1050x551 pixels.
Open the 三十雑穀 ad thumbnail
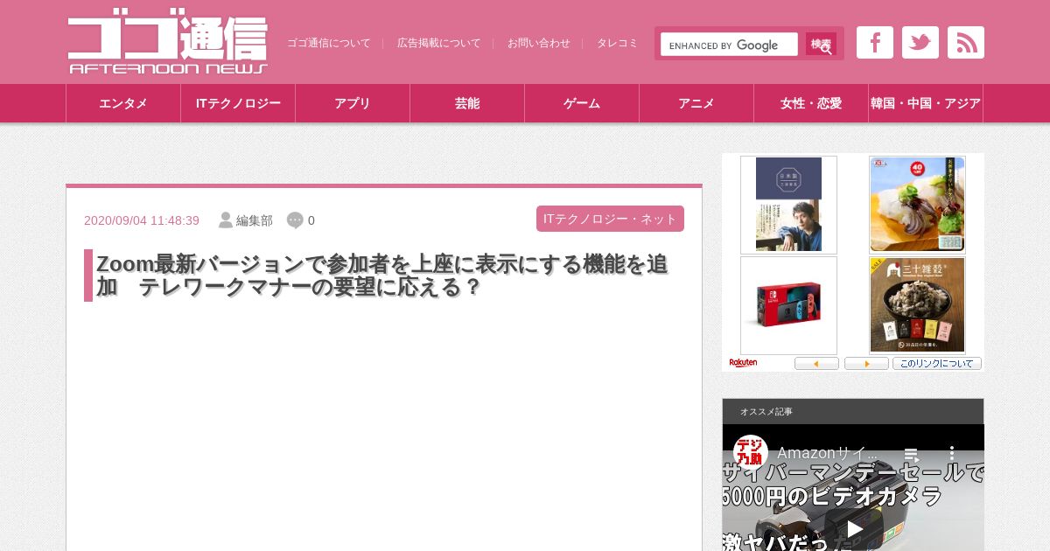[917, 305]
